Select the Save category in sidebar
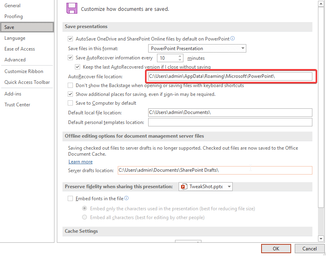 point(27,27)
